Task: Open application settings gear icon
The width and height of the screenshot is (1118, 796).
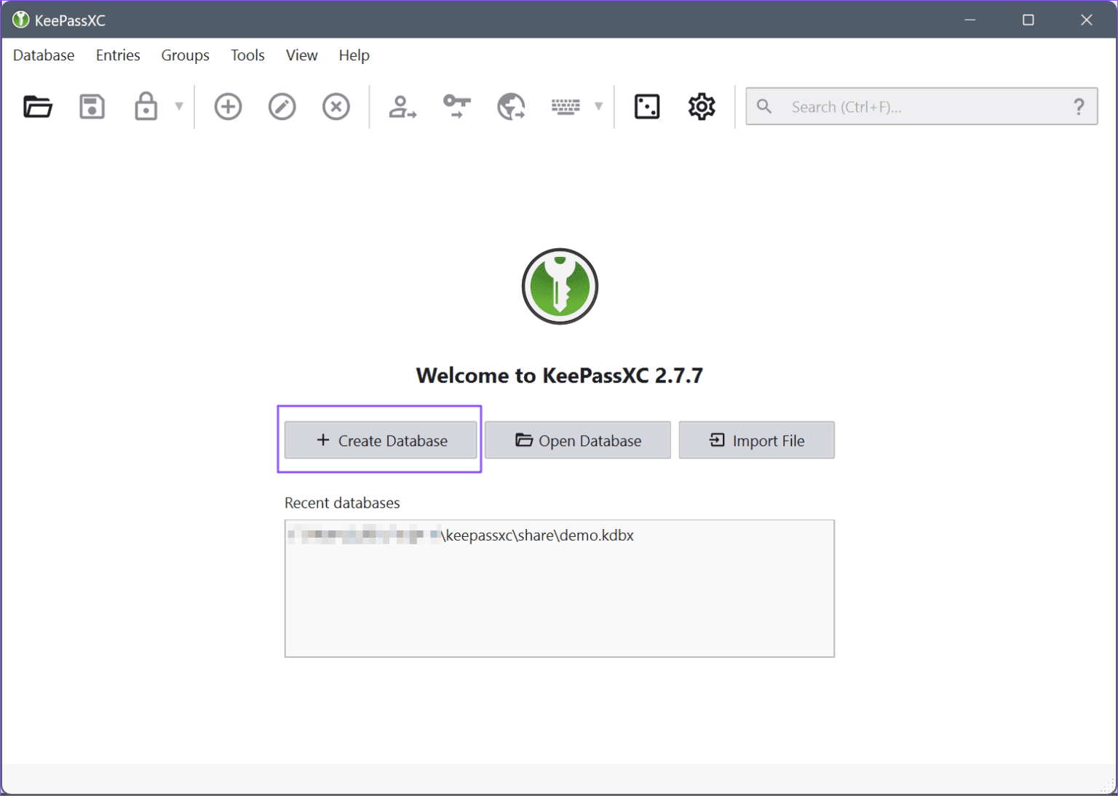Action: (x=701, y=106)
